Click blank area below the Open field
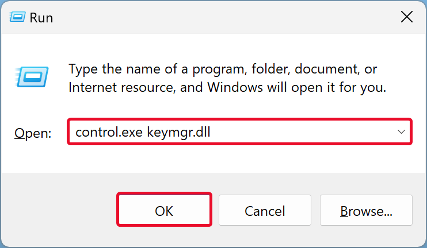This screenshot has width=427, height=248. (x=230, y=158)
